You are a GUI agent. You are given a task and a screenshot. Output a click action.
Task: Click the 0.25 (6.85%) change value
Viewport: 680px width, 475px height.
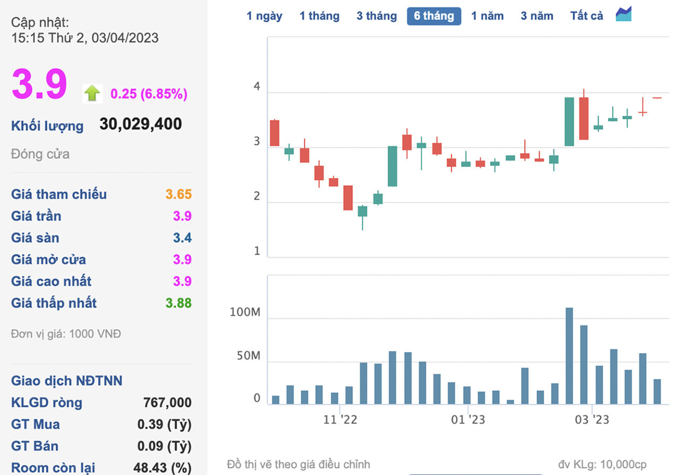149,94
